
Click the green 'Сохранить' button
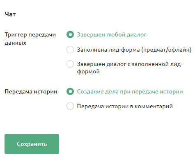(x=32, y=144)
